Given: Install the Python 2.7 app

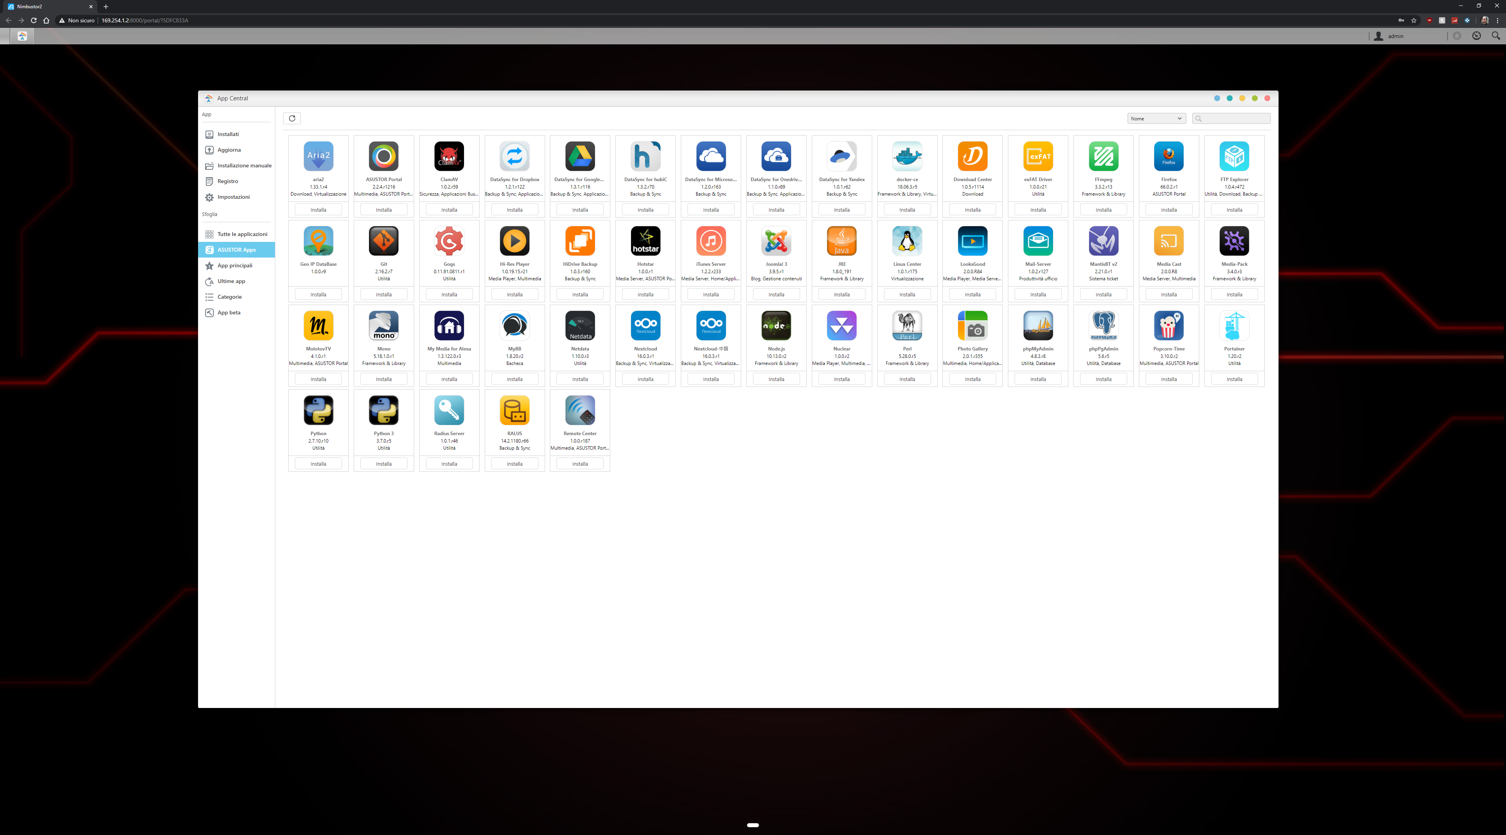Looking at the screenshot, I should 318,464.
